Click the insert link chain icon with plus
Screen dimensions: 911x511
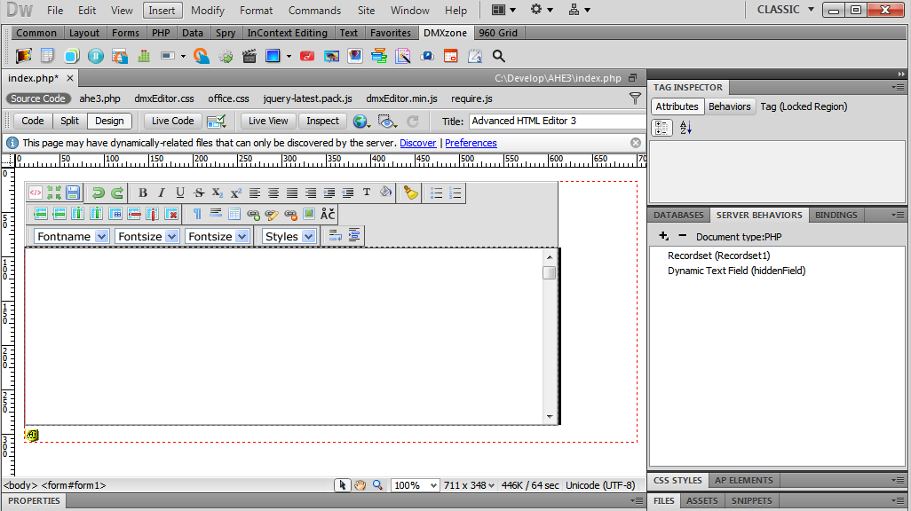253,215
